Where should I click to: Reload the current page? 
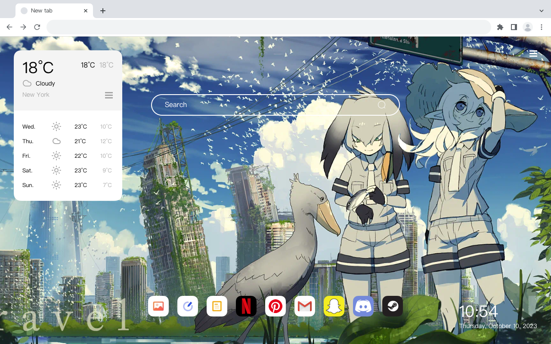click(37, 27)
